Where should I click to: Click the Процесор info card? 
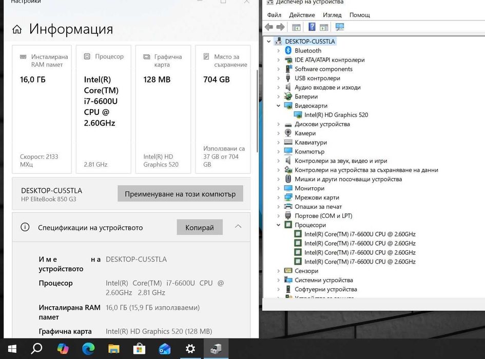click(104, 109)
